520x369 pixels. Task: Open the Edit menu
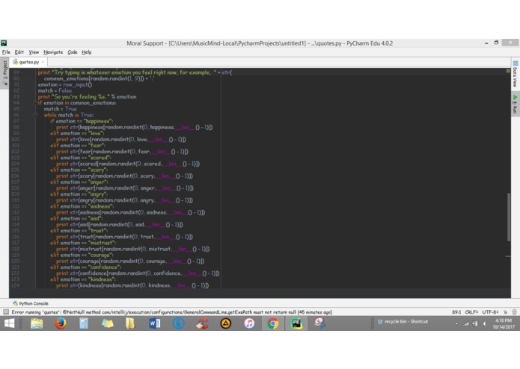(x=19, y=52)
